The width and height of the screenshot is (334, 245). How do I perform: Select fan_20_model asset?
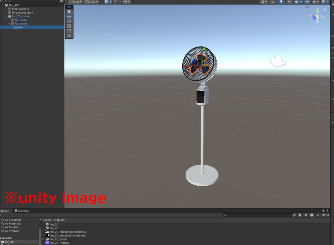(x=58, y=239)
